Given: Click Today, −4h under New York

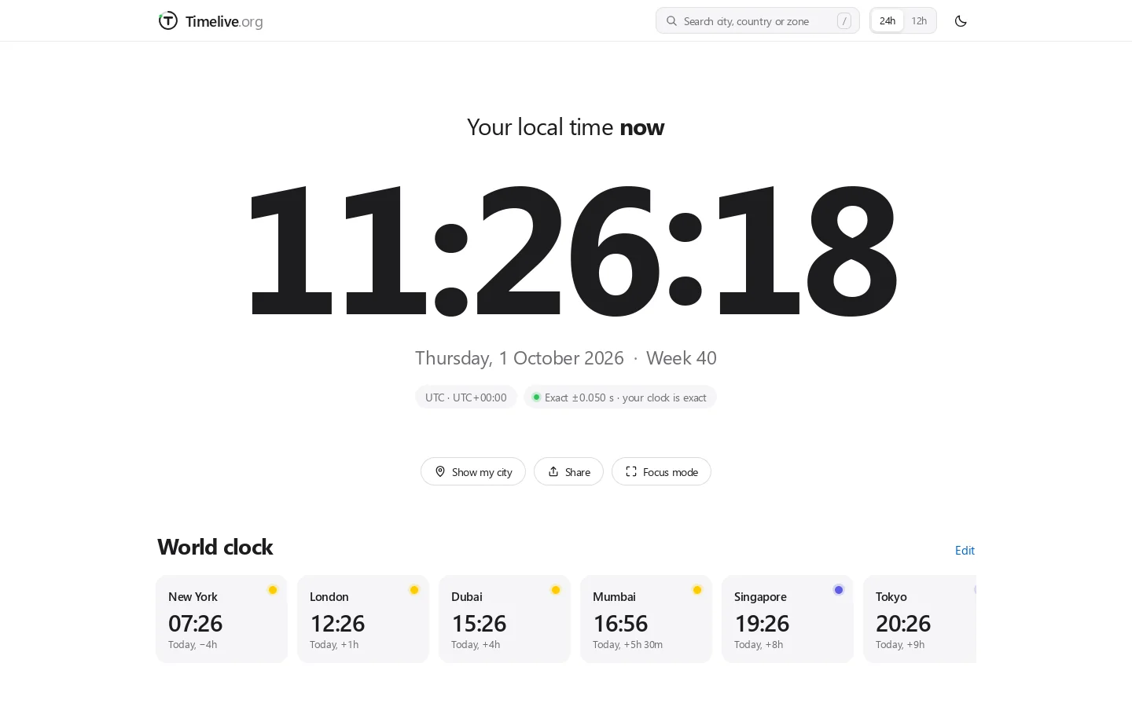Looking at the screenshot, I should click(x=193, y=644).
